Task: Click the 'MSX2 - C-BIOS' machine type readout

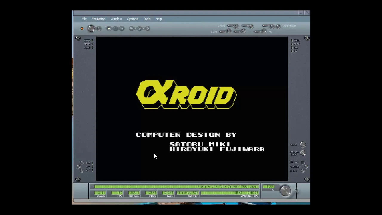Action: [x=230, y=193]
